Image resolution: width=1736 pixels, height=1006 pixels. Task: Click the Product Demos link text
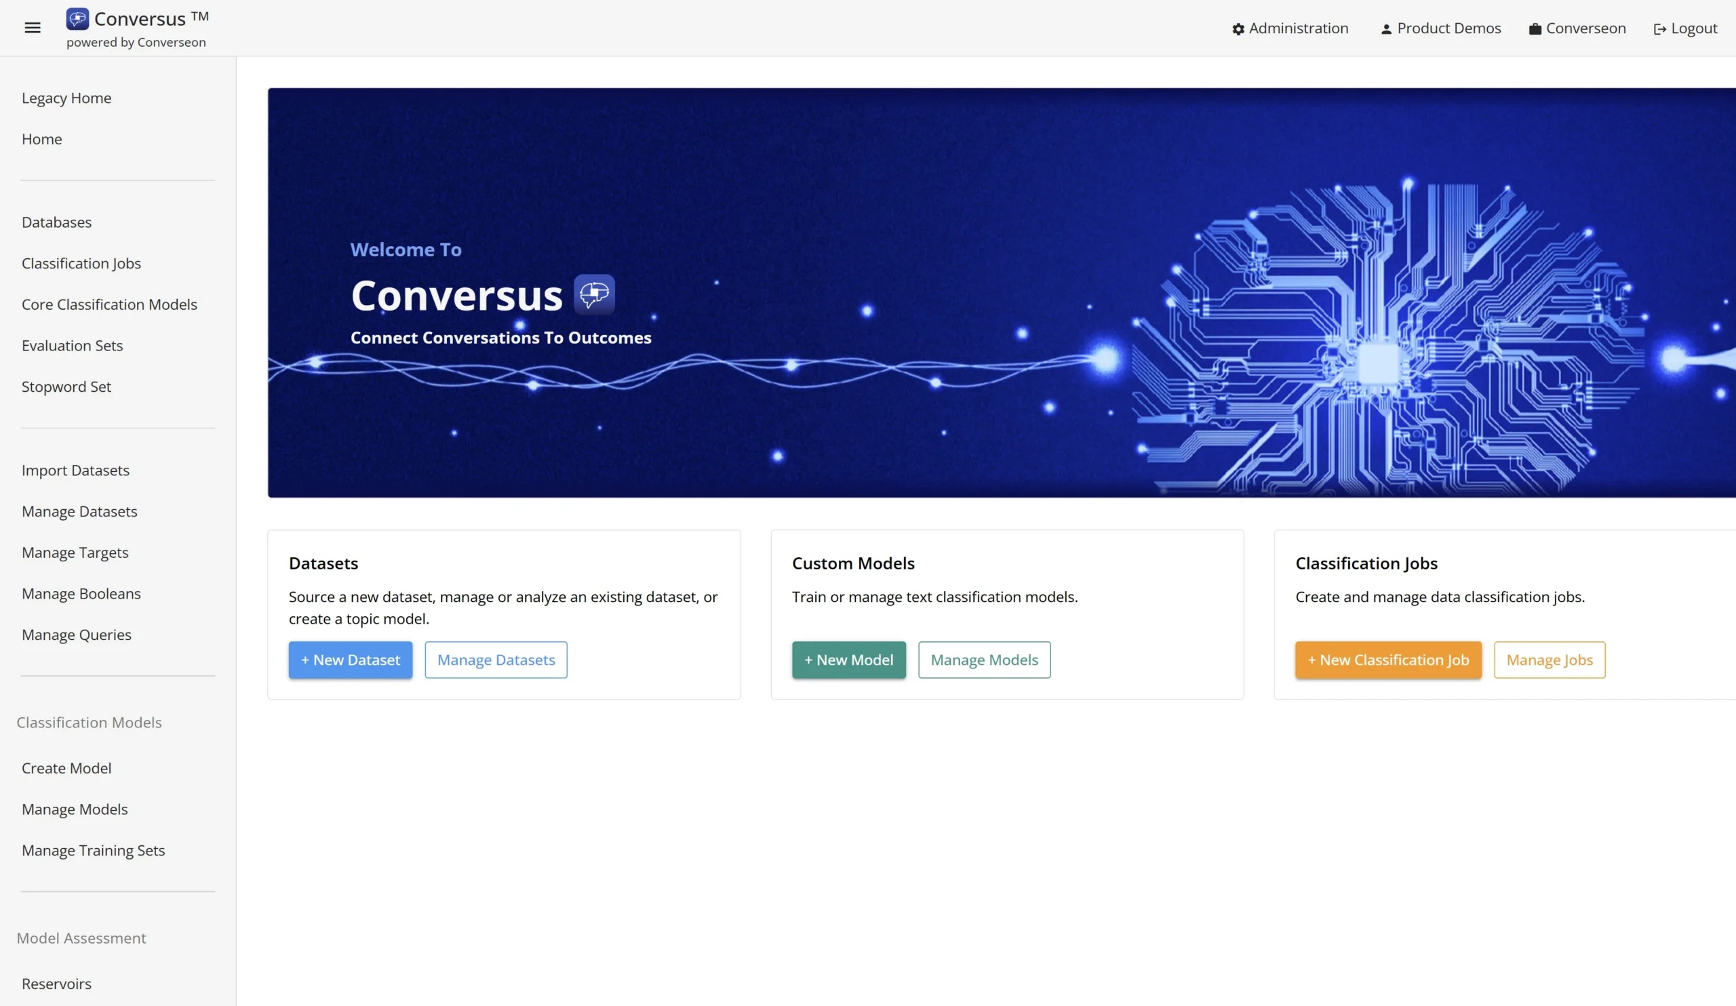pyautogui.click(x=1448, y=28)
